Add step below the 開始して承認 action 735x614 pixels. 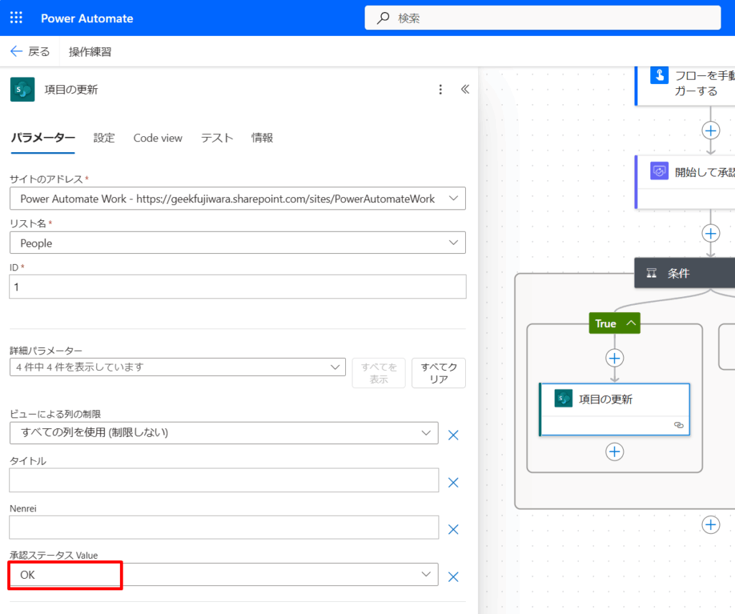coord(711,233)
